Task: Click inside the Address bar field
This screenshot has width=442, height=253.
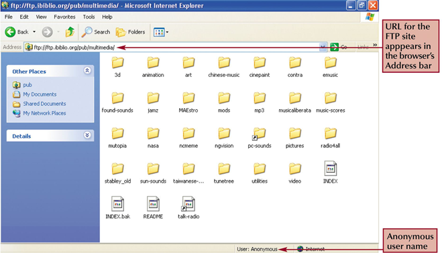Action: pyautogui.click(x=175, y=48)
